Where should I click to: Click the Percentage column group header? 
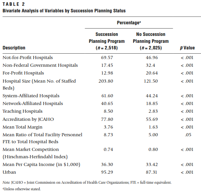[x=129, y=23]
